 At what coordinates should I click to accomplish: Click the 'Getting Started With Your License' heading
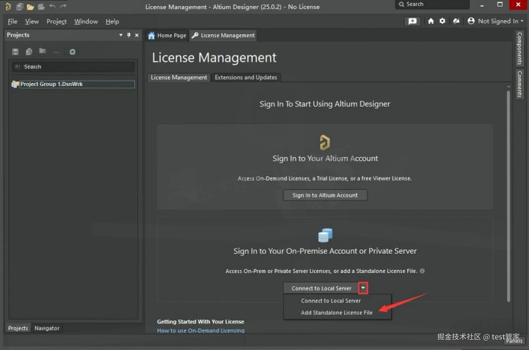coord(200,322)
